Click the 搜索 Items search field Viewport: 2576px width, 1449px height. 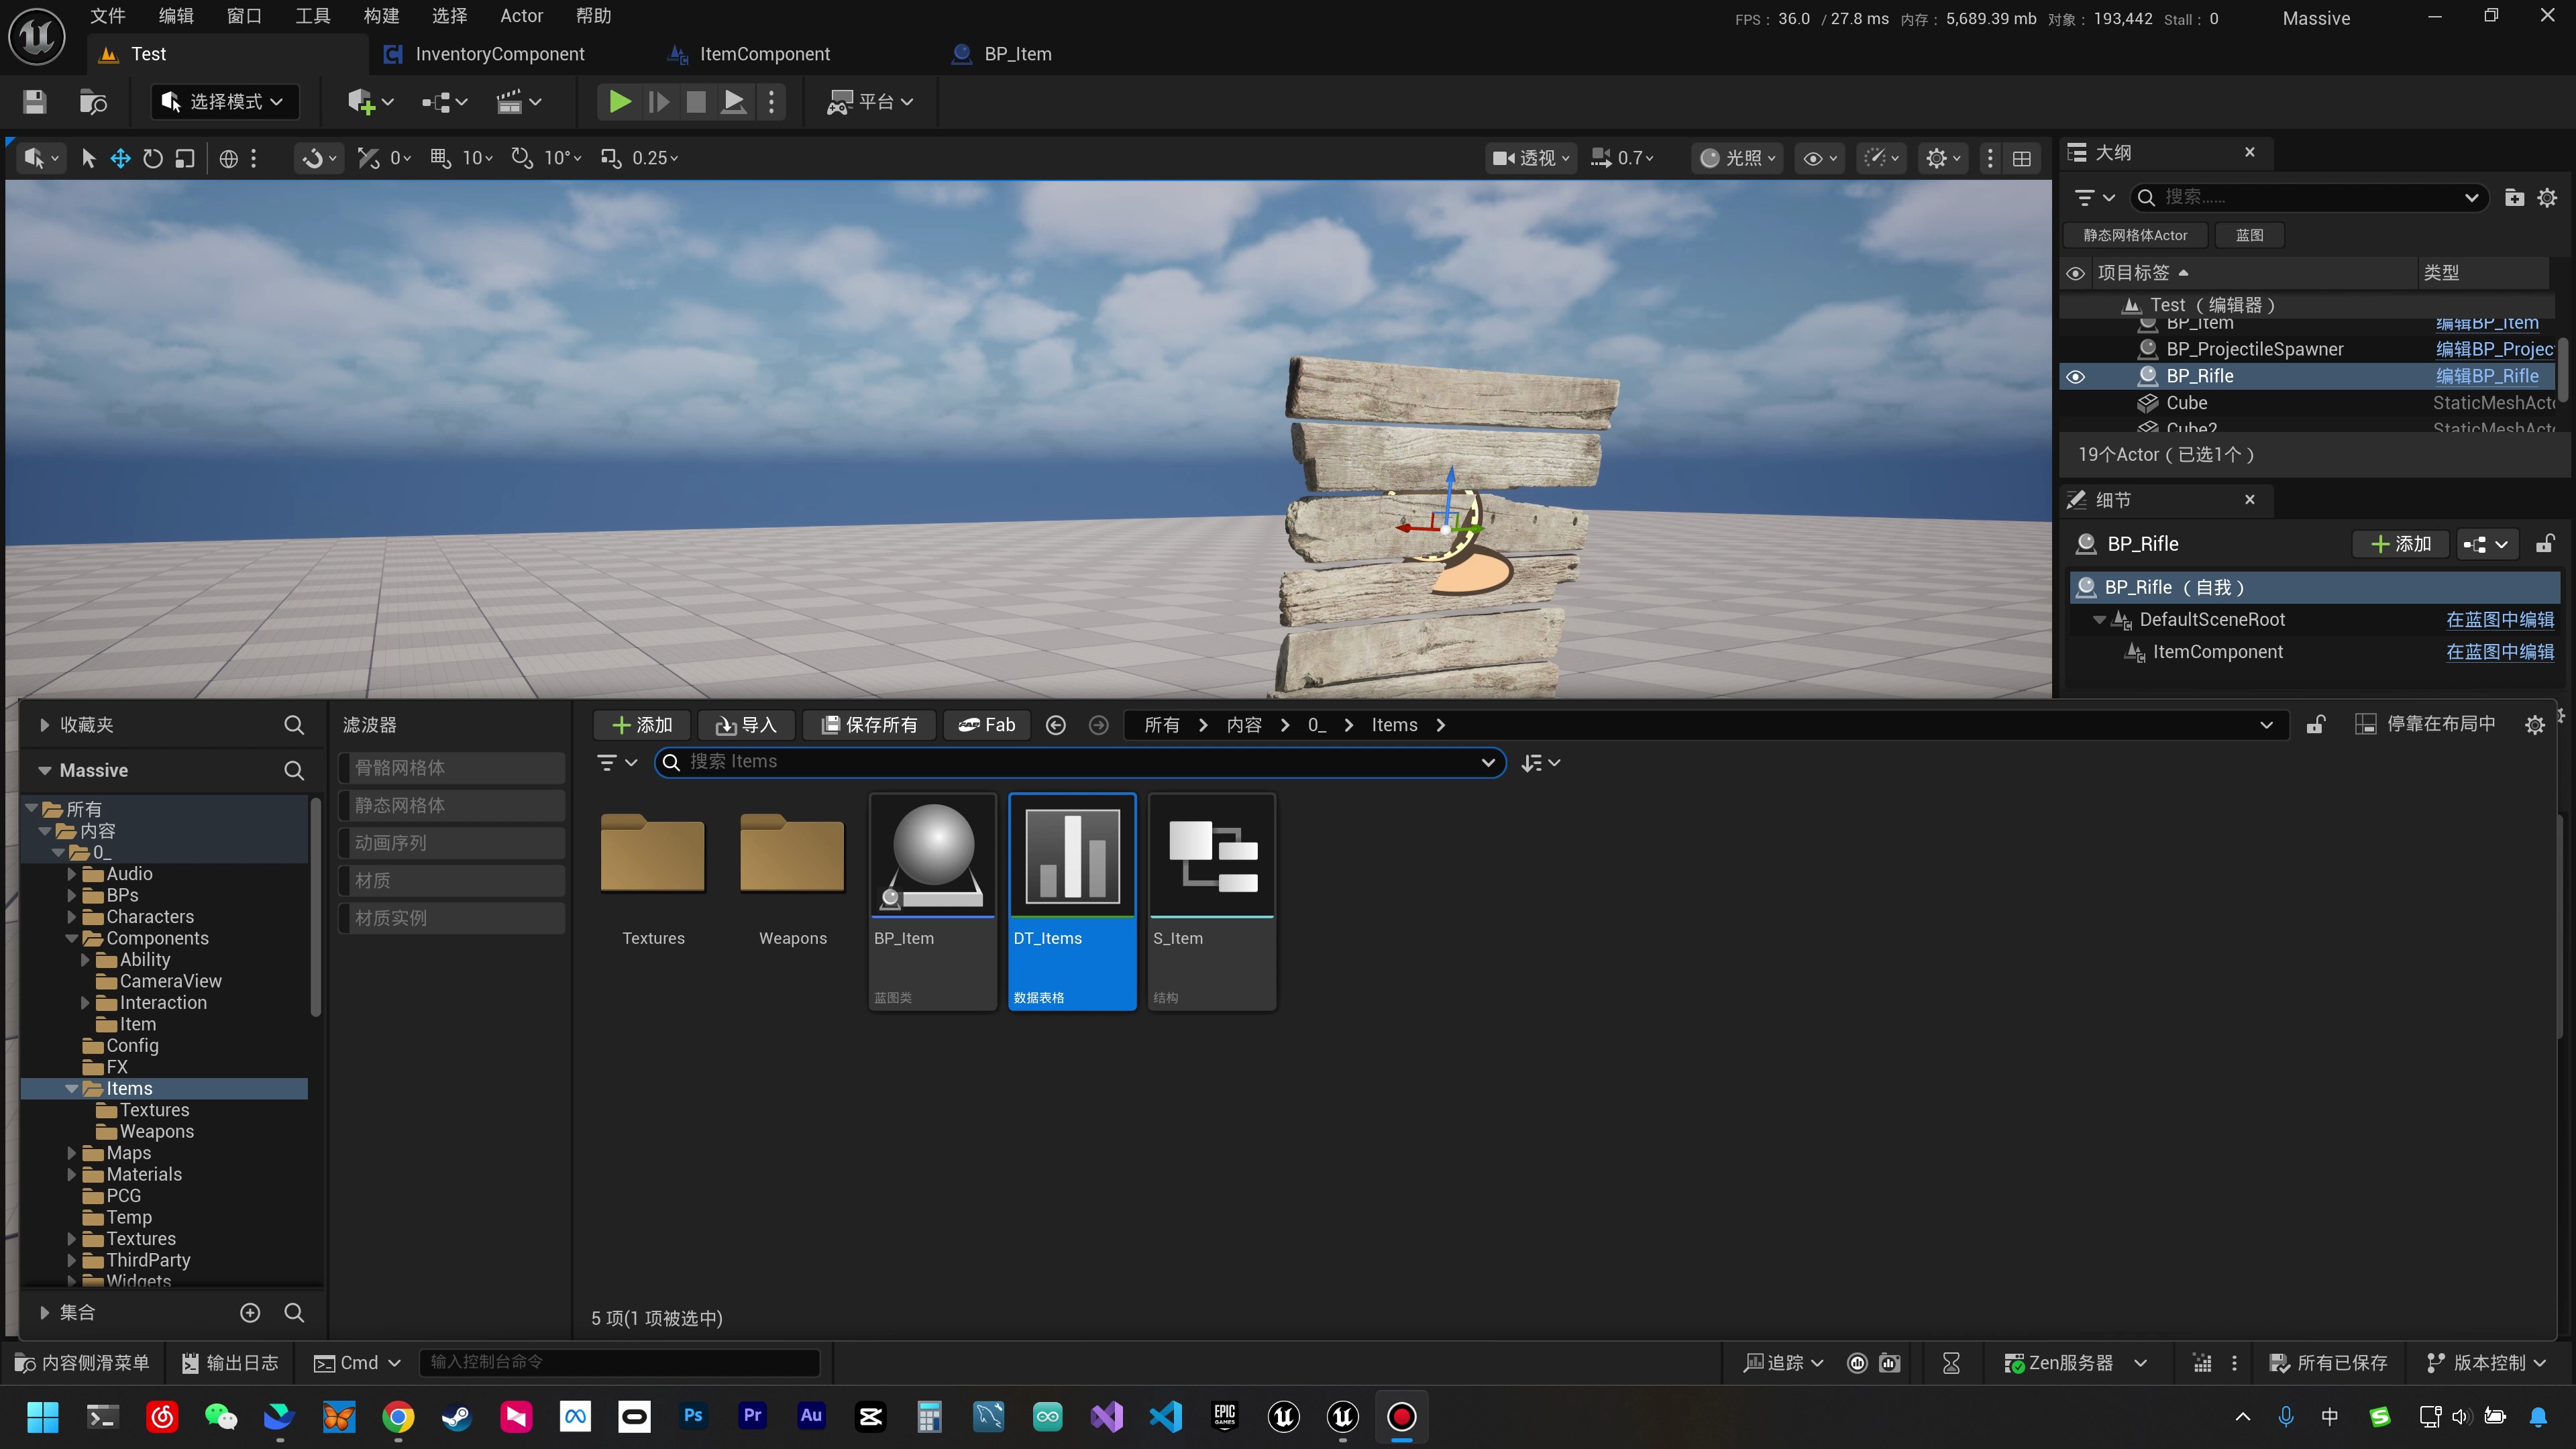click(1080, 763)
